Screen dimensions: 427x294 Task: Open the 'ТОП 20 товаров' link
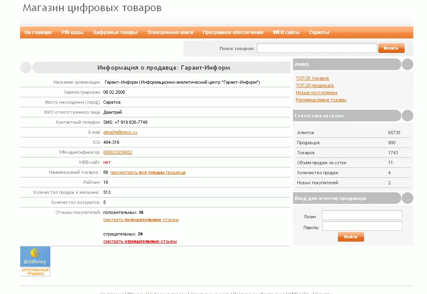[x=312, y=78]
